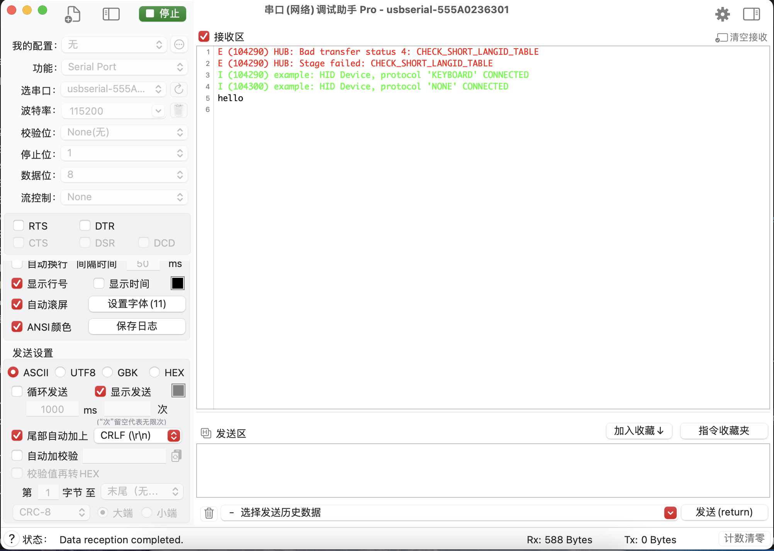
Task: Open 流控制 None dropdown
Action: pos(125,198)
